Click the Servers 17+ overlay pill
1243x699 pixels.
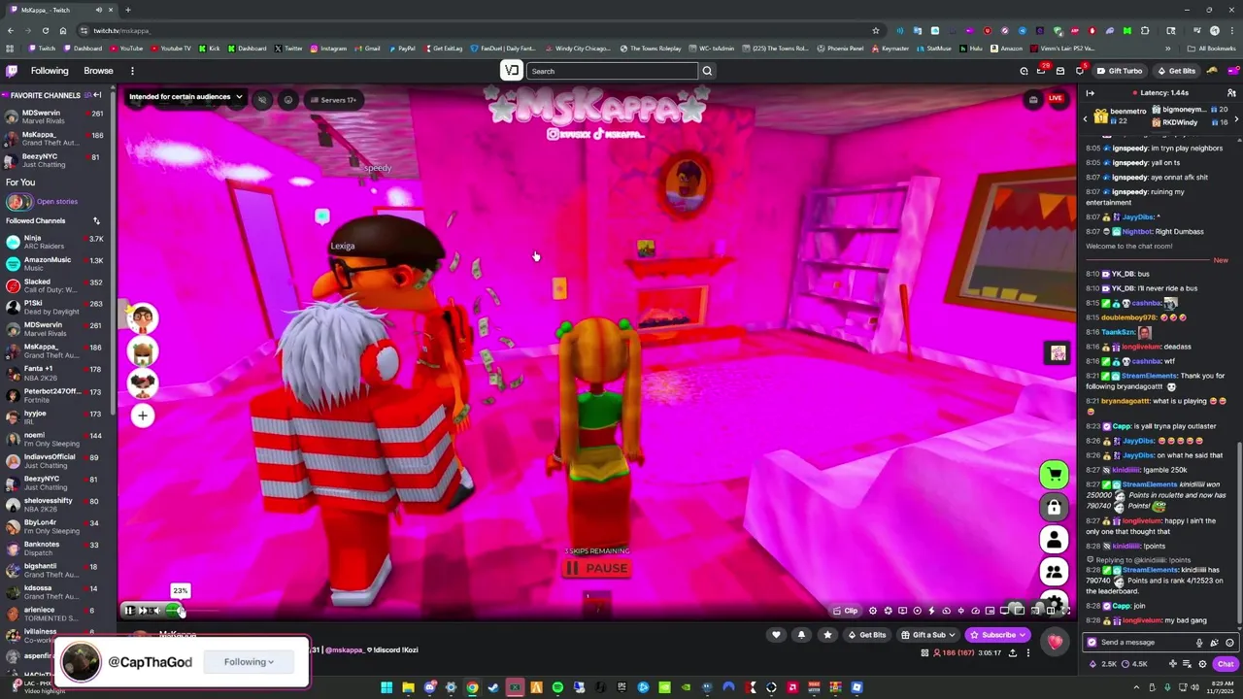pos(332,100)
